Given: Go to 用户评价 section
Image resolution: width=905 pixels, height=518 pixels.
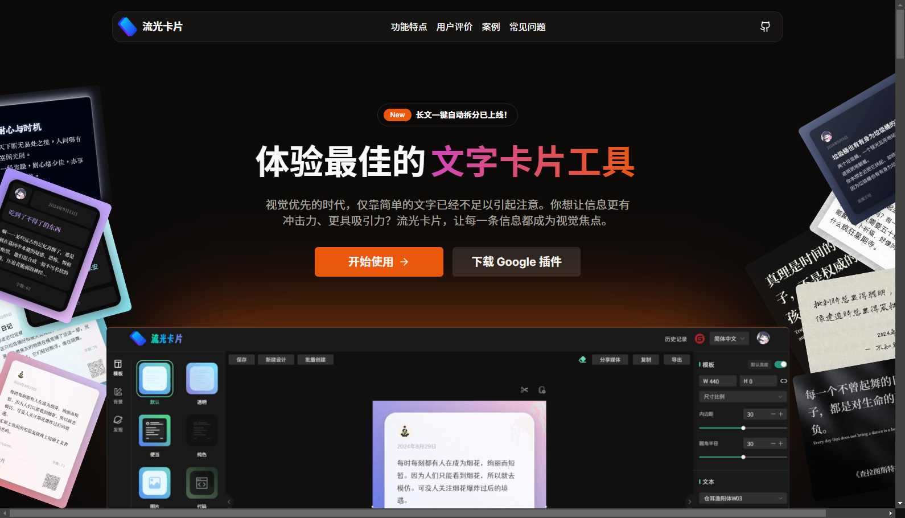Looking at the screenshot, I should point(454,27).
